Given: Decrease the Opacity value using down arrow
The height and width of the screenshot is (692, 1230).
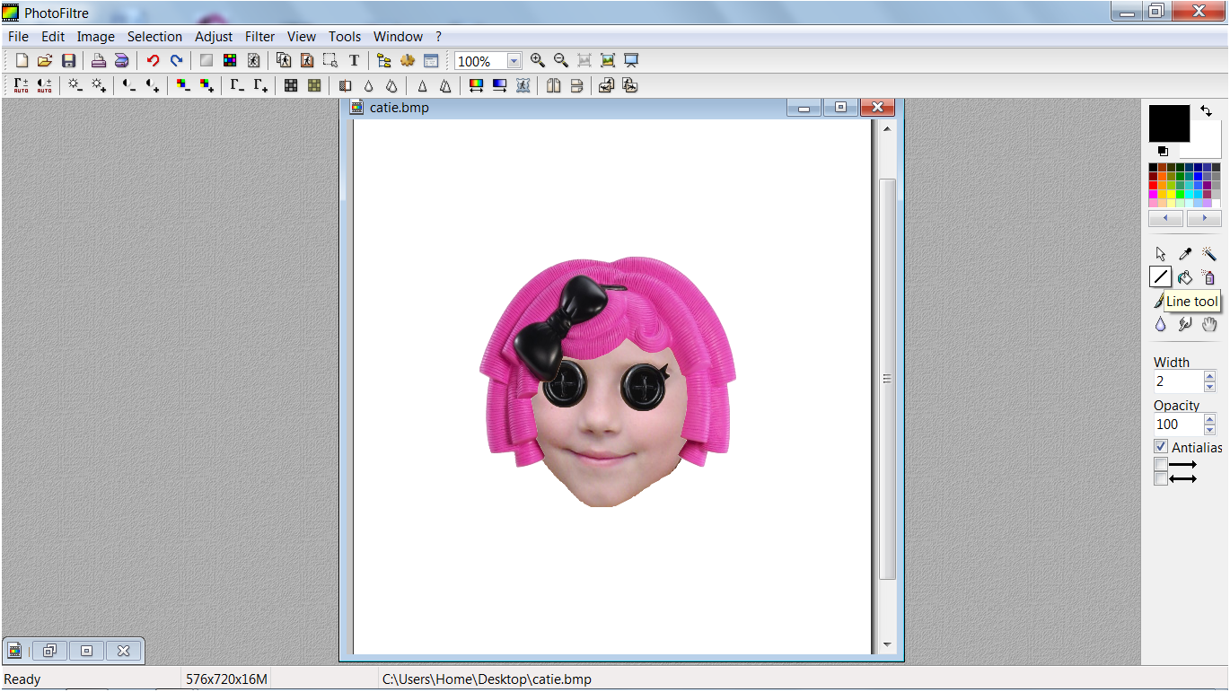Looking at the screenshot, I should 1209,430.
